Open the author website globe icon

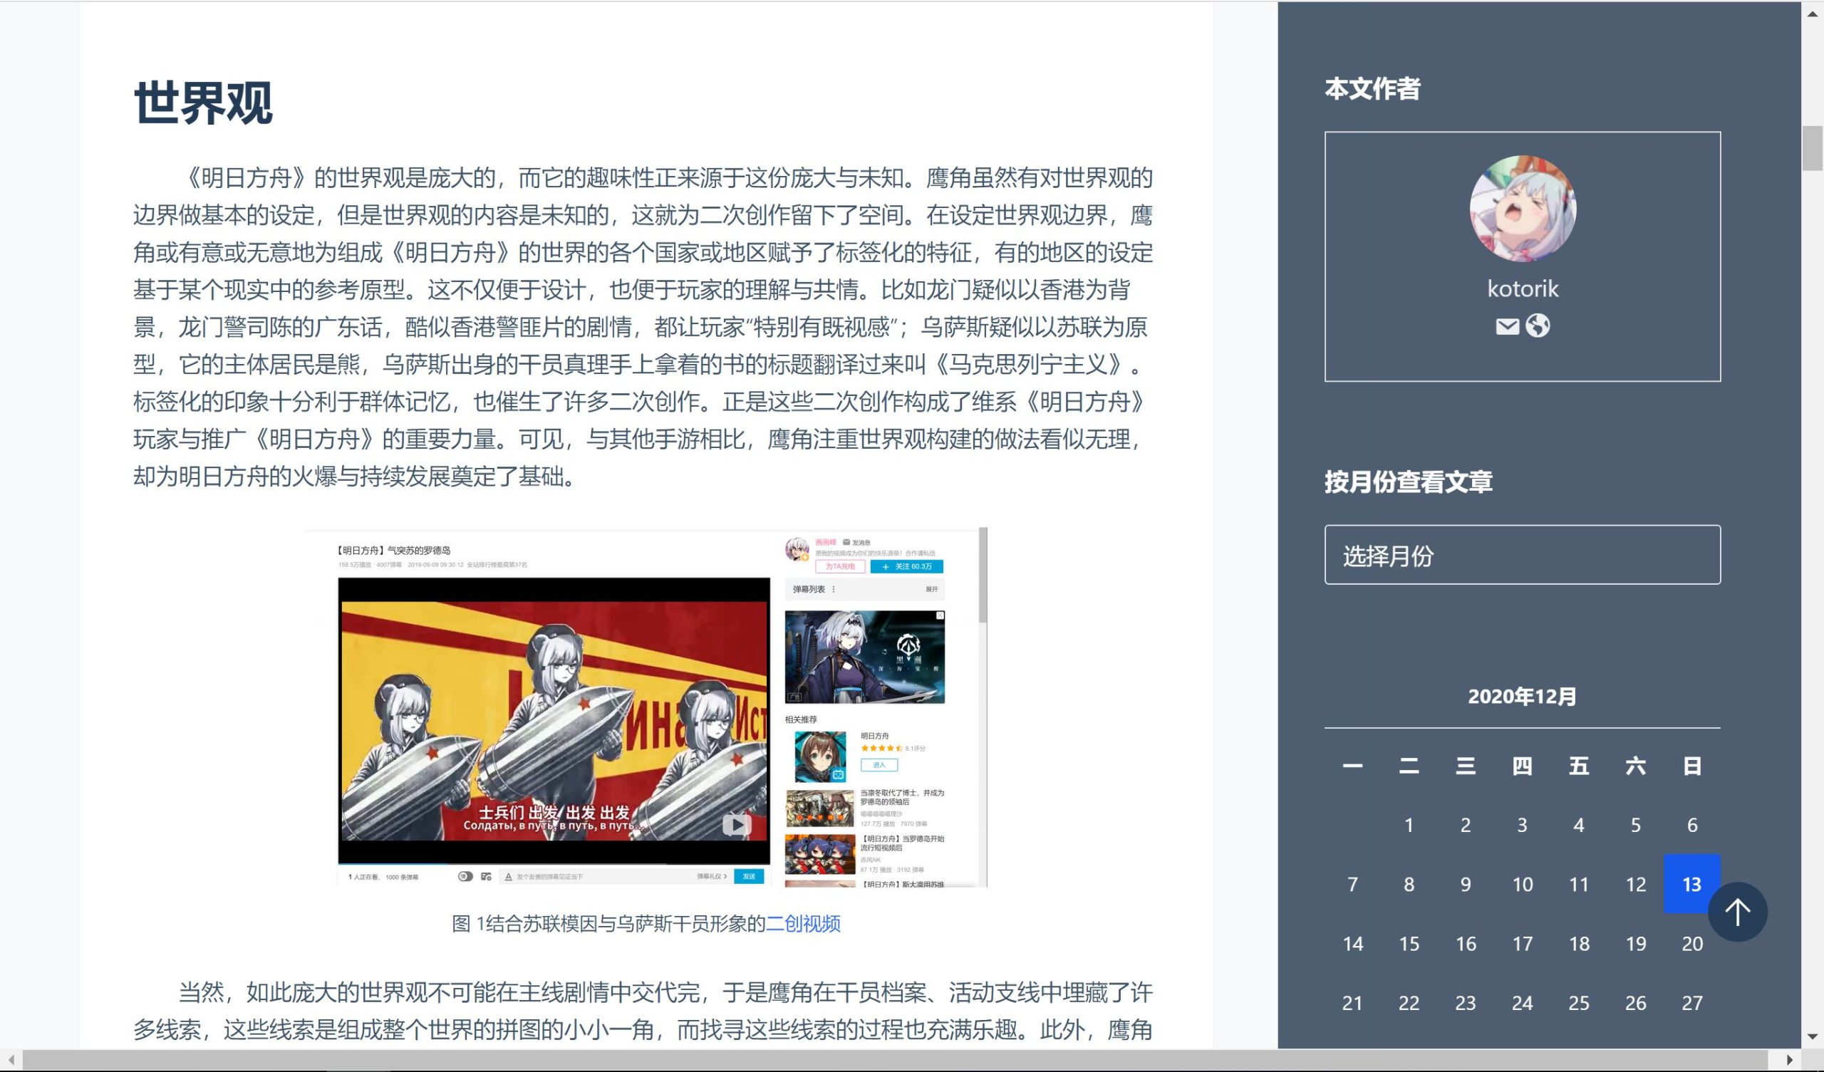pos(1538,326)
